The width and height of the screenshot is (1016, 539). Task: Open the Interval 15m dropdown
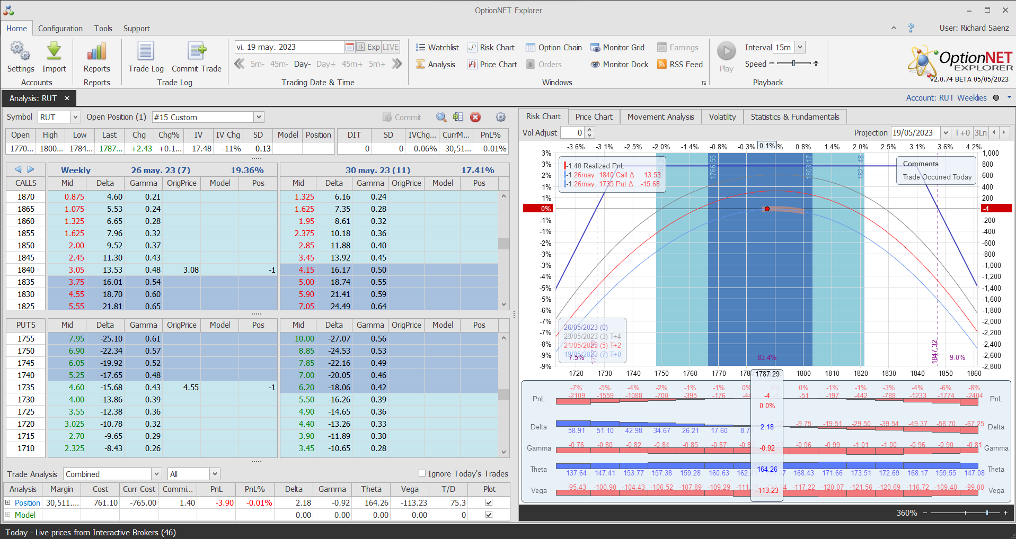click(x=800, y=47)
